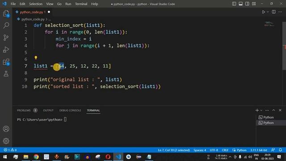Click the lightbulb code action icon
Screen dimensions: 286x161
pyautogui.click(x=36, y=58)
